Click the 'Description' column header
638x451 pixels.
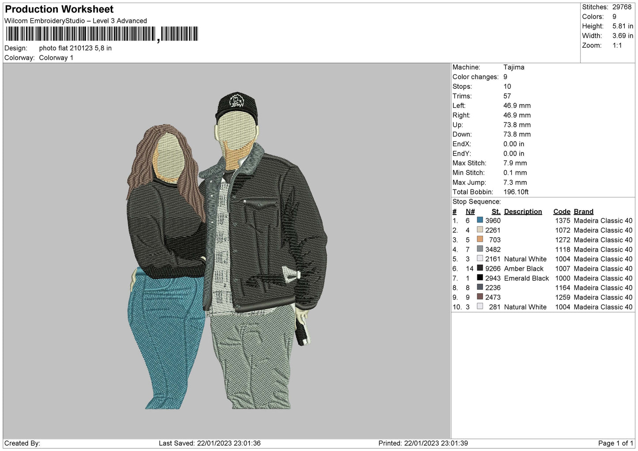tap(523, 212)
